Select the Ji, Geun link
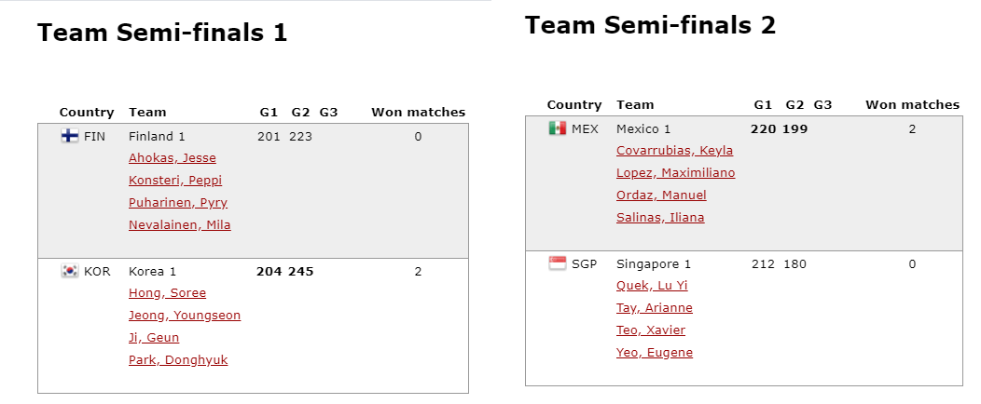The height and width of the screenshot is (404, 981). [x=154, y=338]
